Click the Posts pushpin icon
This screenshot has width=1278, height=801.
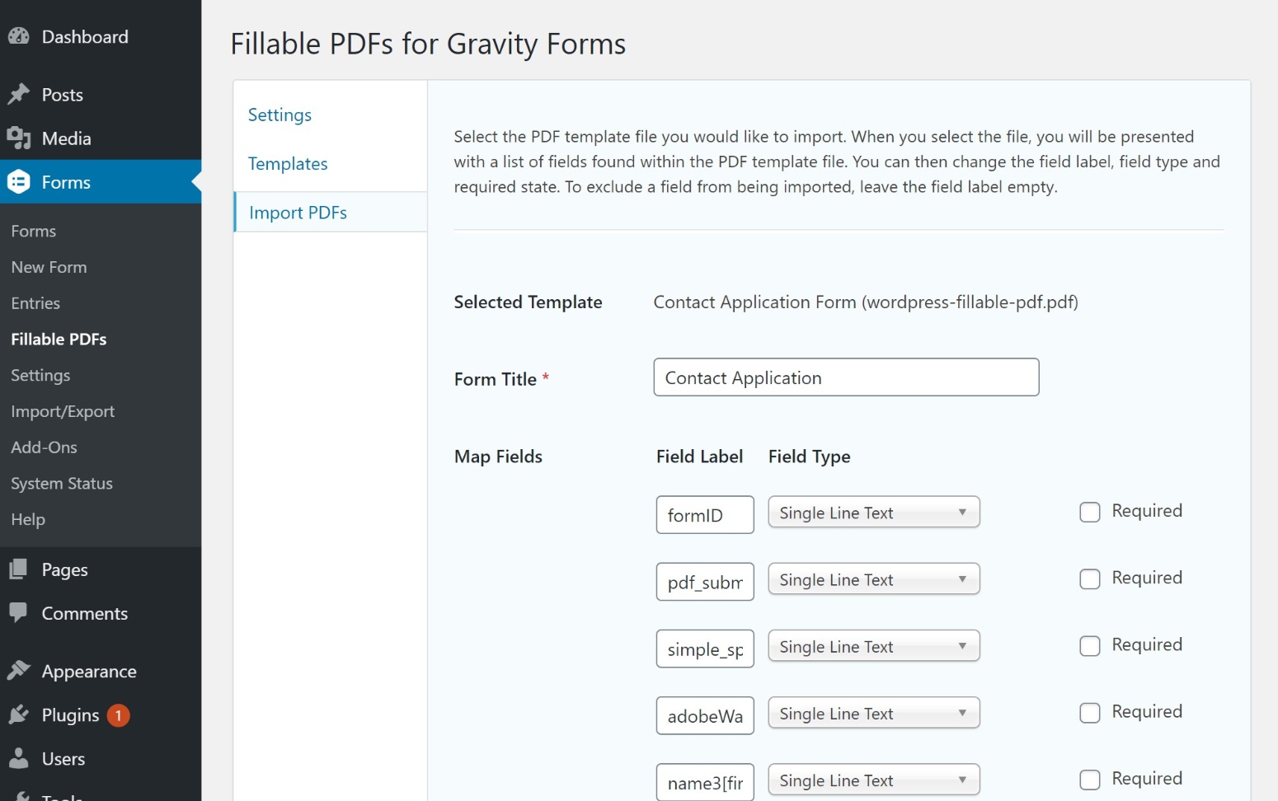pyautogui.click(x=20, y=94)
